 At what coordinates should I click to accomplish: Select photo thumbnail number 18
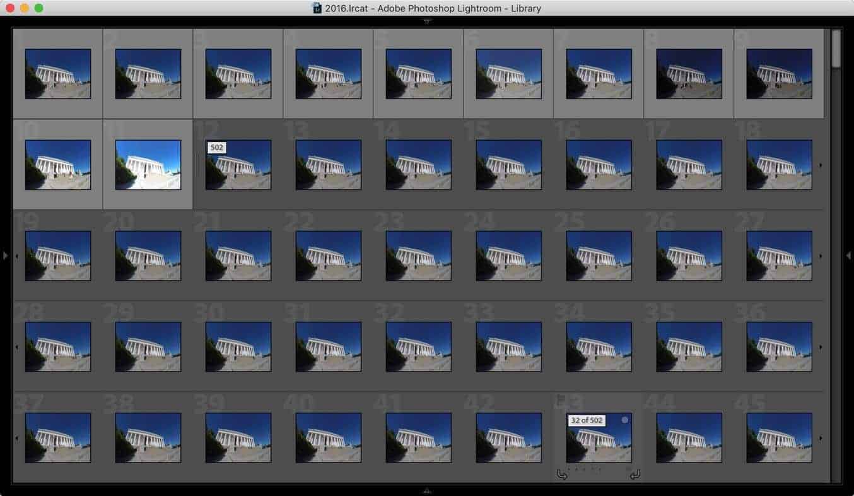click(780, 165)
